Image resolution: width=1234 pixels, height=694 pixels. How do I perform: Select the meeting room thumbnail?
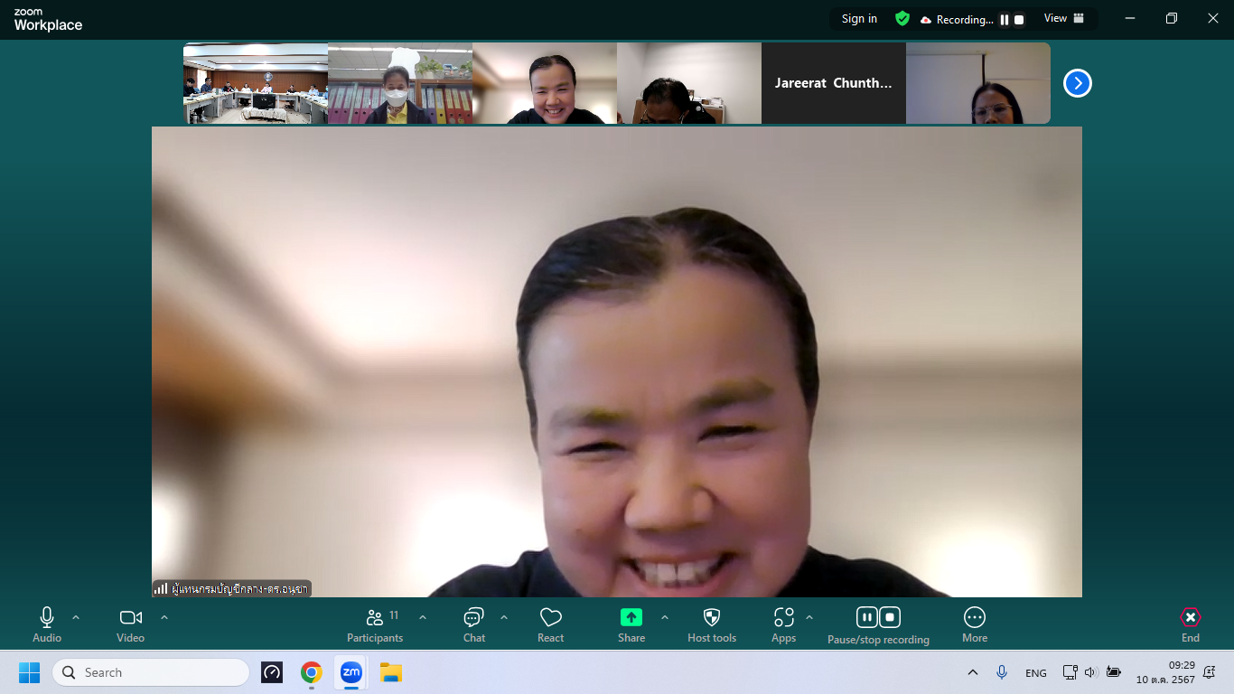256,83
